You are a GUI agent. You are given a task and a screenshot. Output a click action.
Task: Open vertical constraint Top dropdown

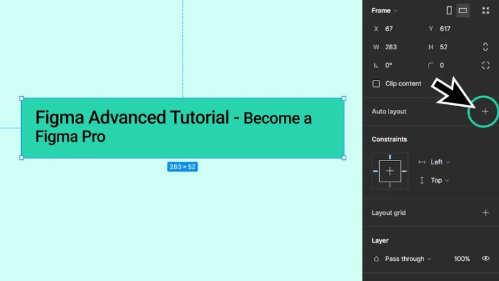[440, 180]
